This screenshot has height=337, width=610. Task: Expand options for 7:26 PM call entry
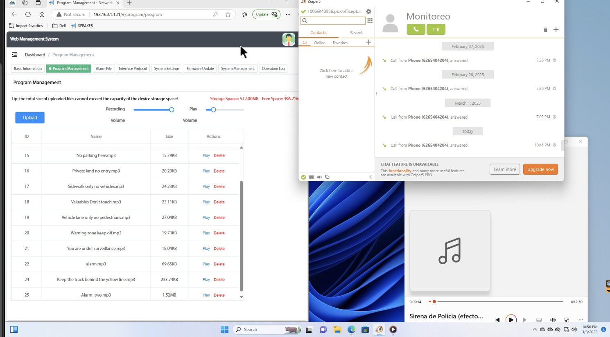554,88
